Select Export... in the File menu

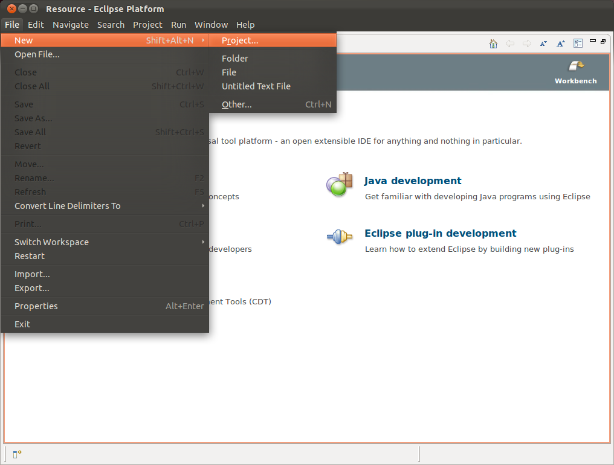[x=105, y=288]
